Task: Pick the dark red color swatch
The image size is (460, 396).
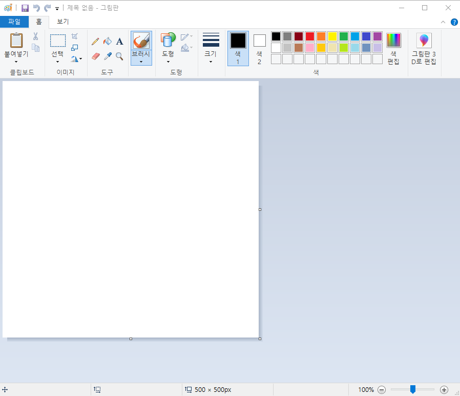Action: (298, 36)
